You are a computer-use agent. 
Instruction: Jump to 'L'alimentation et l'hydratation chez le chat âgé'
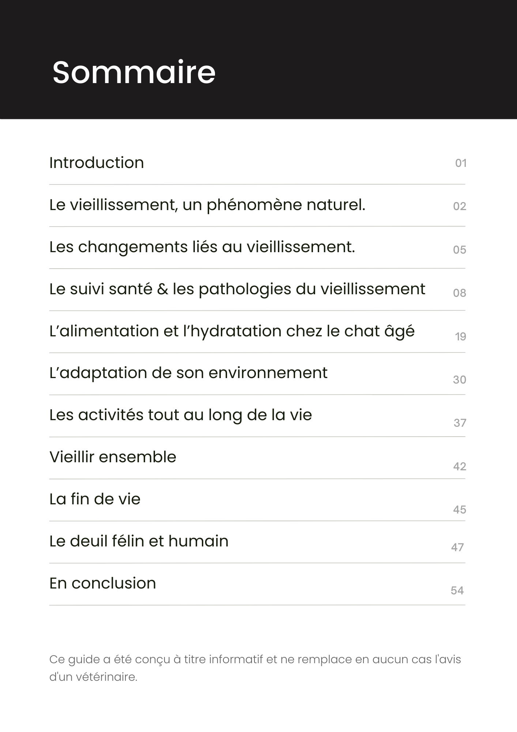[x=232, y=331]
